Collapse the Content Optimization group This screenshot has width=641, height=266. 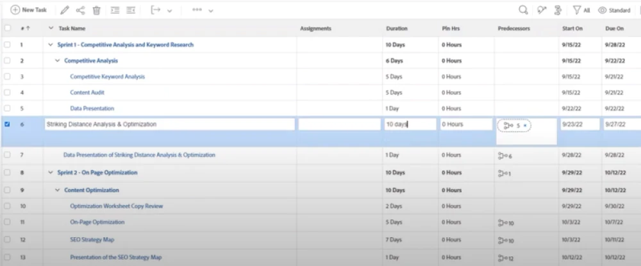pos(58,190)
